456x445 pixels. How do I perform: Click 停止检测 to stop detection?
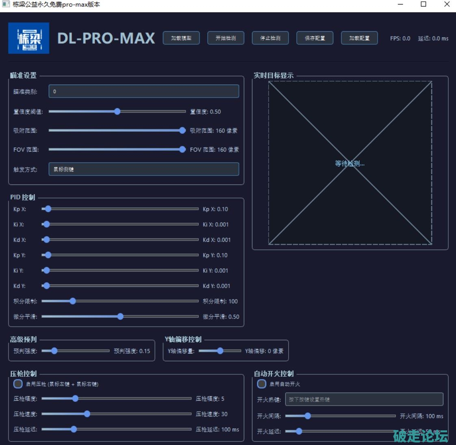pos(270,38)
